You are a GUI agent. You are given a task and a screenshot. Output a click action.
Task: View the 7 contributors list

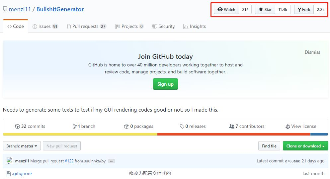point(247,126)
